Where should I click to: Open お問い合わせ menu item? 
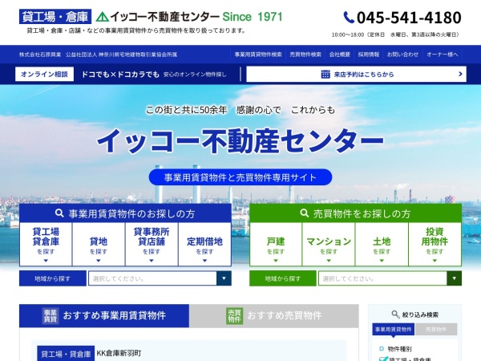[x=402, y=55]
